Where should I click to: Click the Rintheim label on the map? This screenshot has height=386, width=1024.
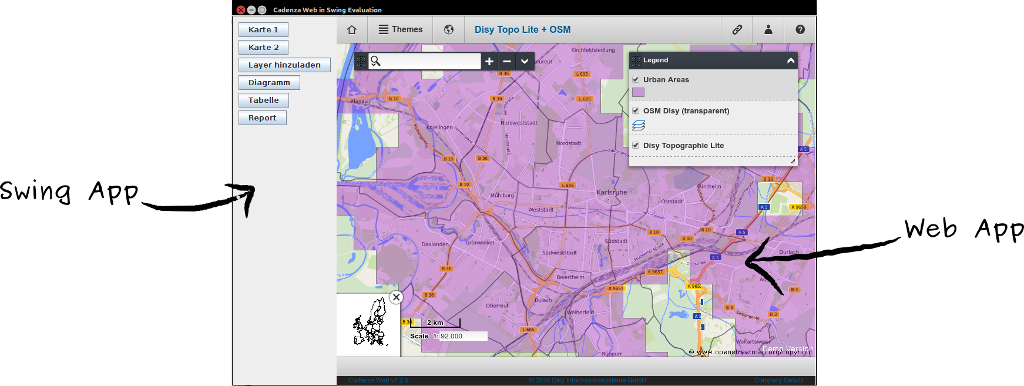click(710, 186)
